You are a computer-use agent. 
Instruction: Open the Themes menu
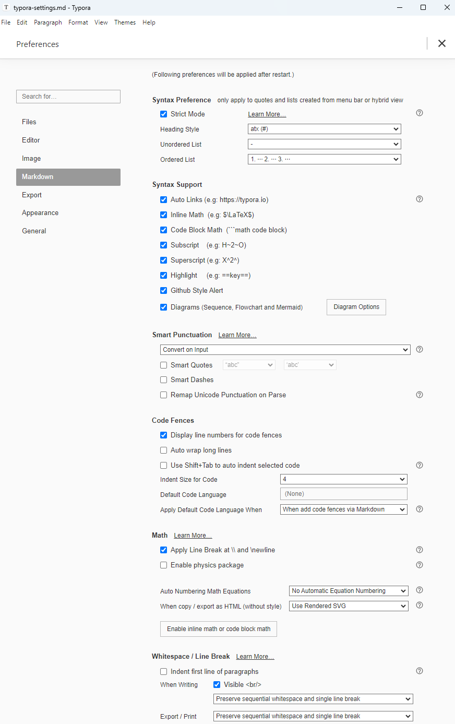[125, 22]
